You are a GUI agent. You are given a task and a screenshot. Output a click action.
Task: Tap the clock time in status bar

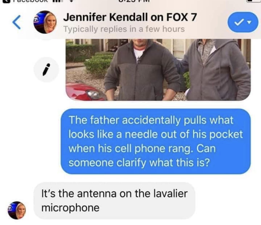tap(135, 1)
